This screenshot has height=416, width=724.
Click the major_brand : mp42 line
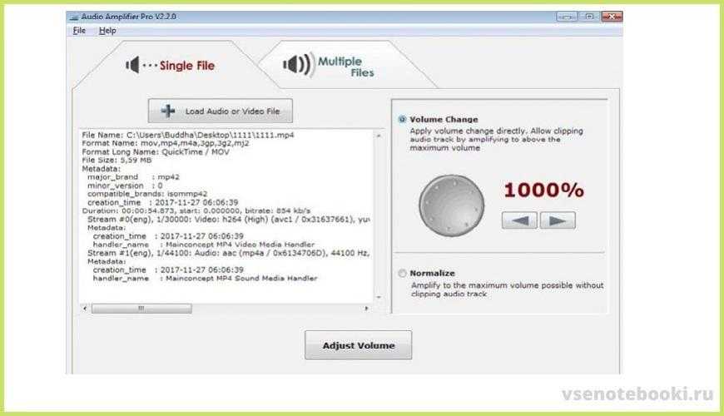(133, 177)
